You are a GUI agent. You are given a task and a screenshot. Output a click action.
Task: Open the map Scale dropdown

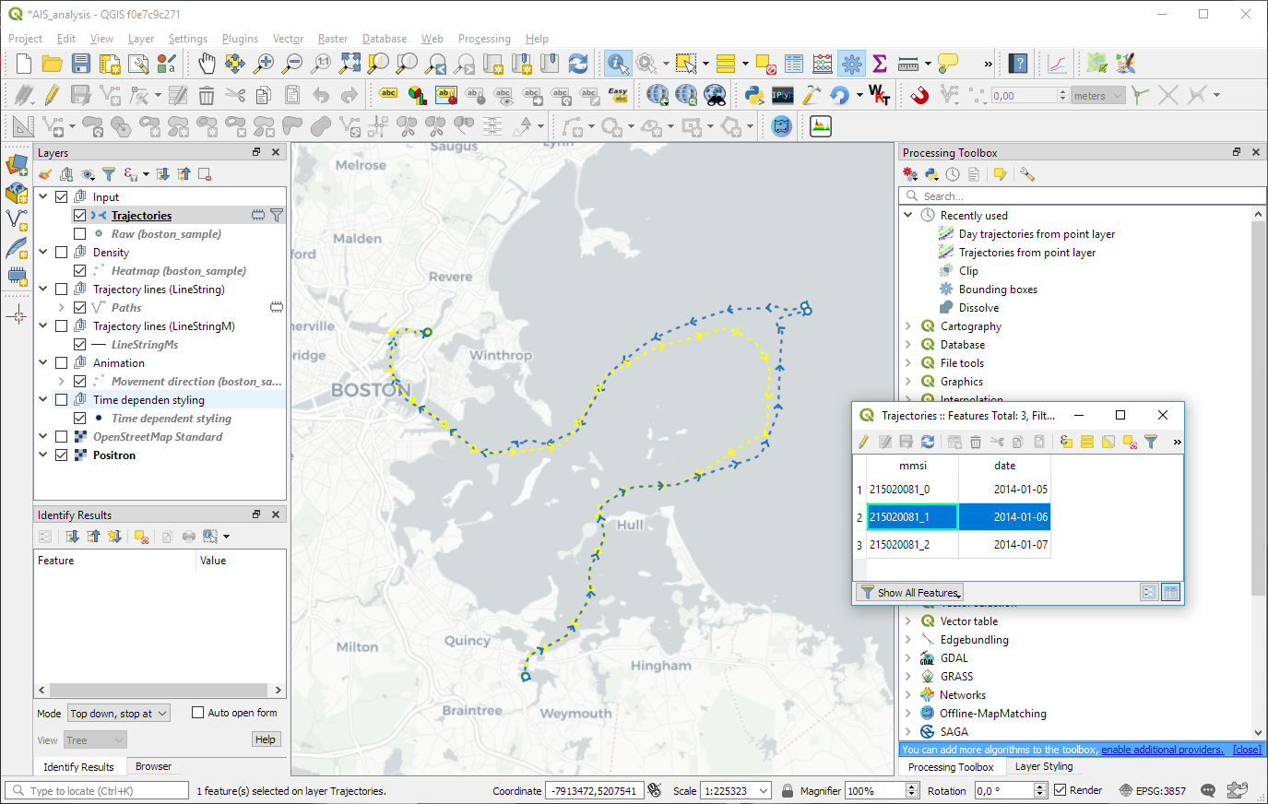pyautogui.click(x=764, y=791)
